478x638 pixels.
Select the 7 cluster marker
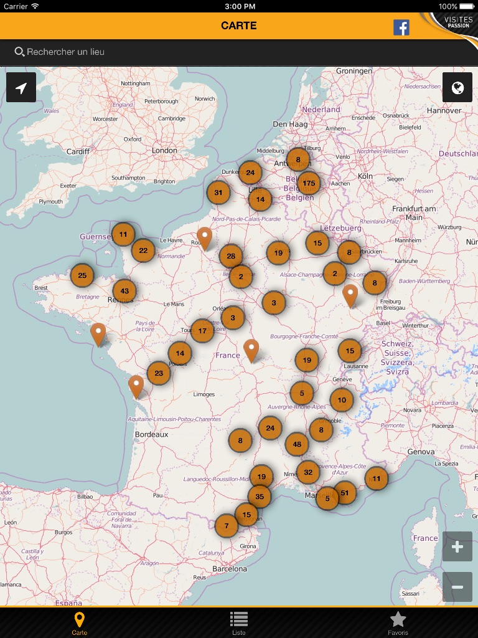(227, 525)
